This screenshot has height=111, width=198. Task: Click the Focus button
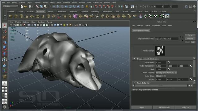click(x=190, y=35)
